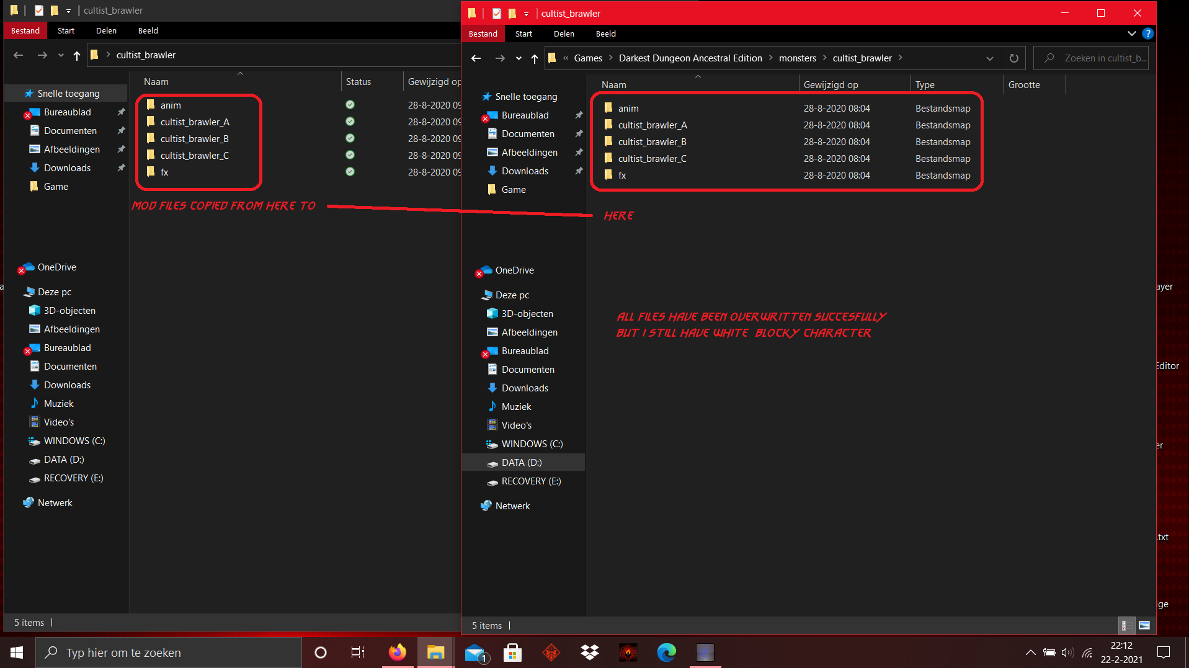Go to Darkest Dungeon Ancestral Edition breadcrumb

(690, 58)
